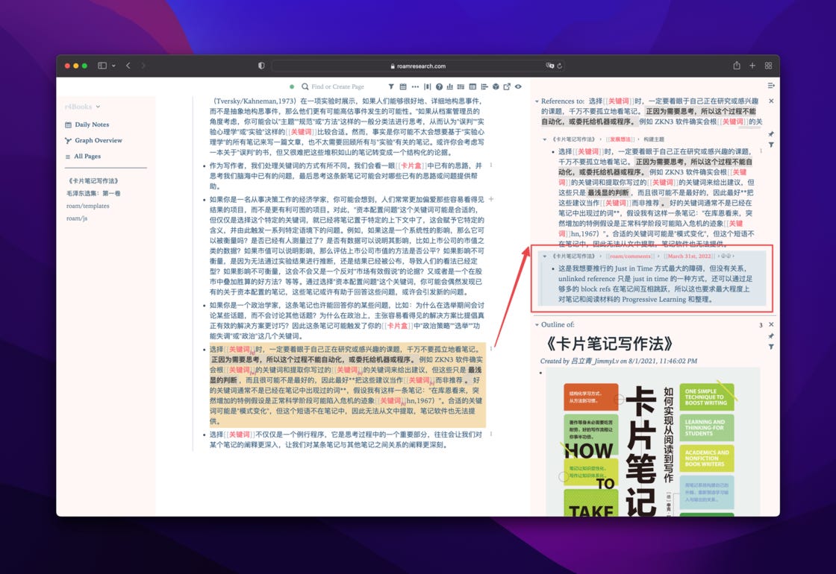Image resolution: width=836 pixels, height=574 pixels.
Task: Collapse the right sidebar with its toggle icon
Action: 771,85
